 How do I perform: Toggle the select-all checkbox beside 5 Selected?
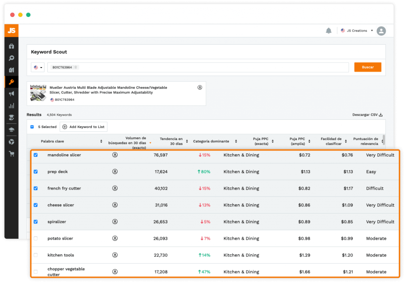pos(32,127)
